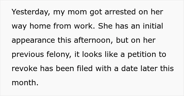Select the word "arrested"
Viewport: 184px width, 96px height.
(120, 12)
